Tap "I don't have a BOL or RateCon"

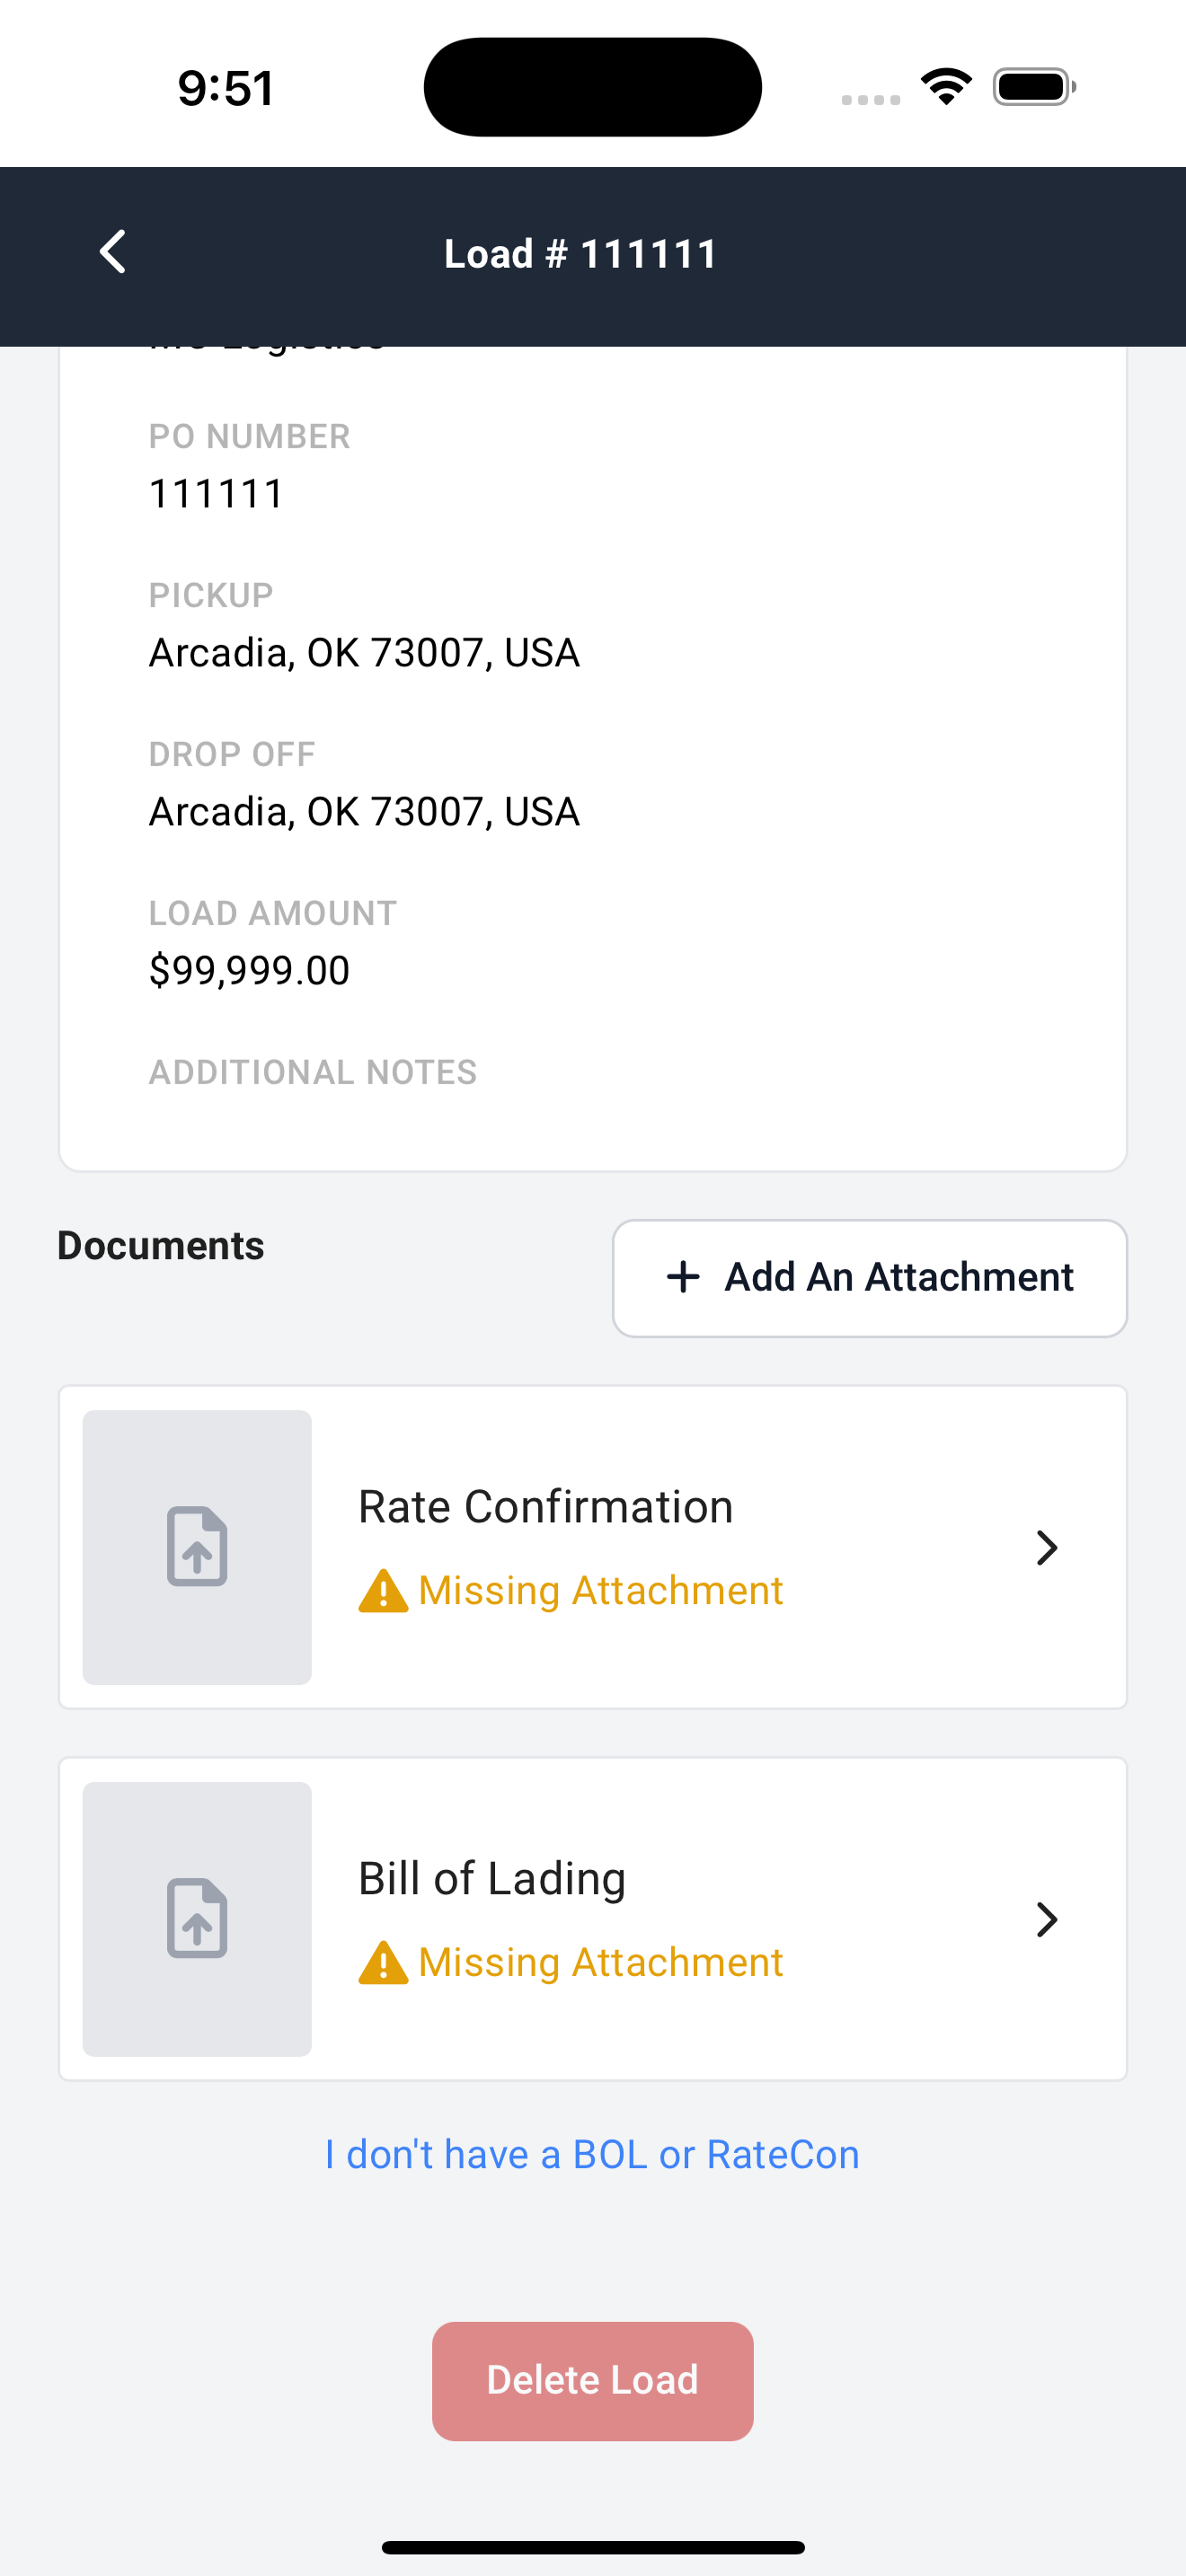592,2154
